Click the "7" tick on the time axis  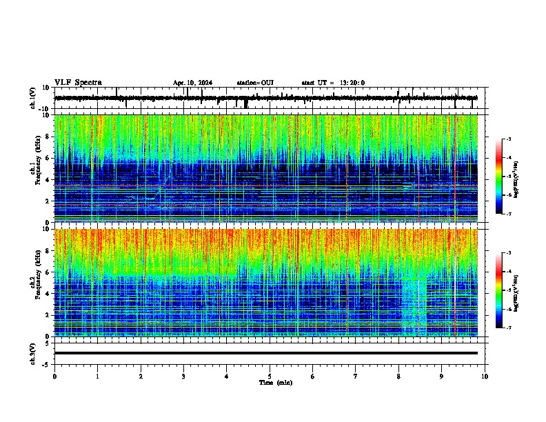(x=356, y=376)
